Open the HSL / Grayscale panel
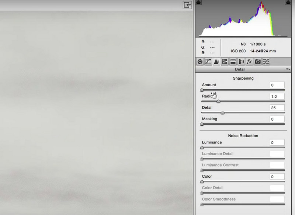Image resolution: width=295 pixels, height=215 pixels. 225,62
